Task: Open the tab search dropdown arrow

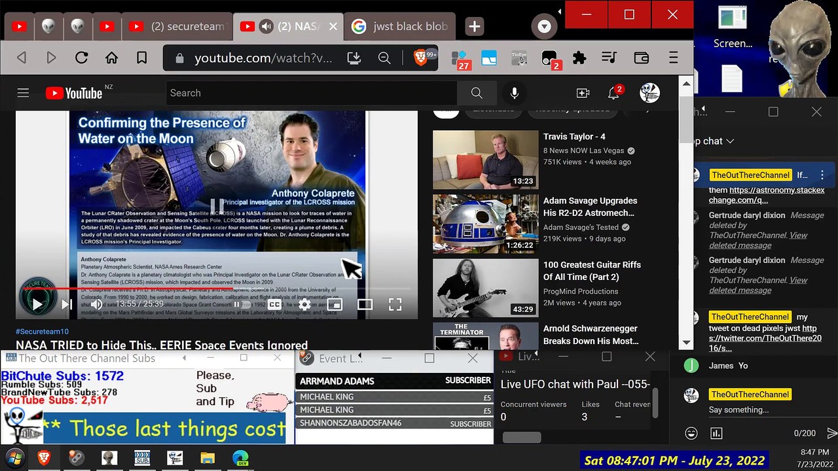Action: pyautogui.click(x=544, y=27)
